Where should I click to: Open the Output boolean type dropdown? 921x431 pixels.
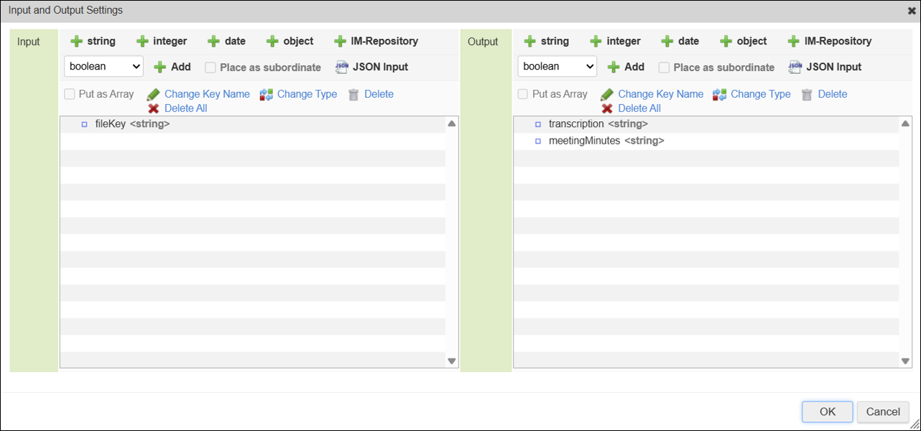[x=557, y=67]
